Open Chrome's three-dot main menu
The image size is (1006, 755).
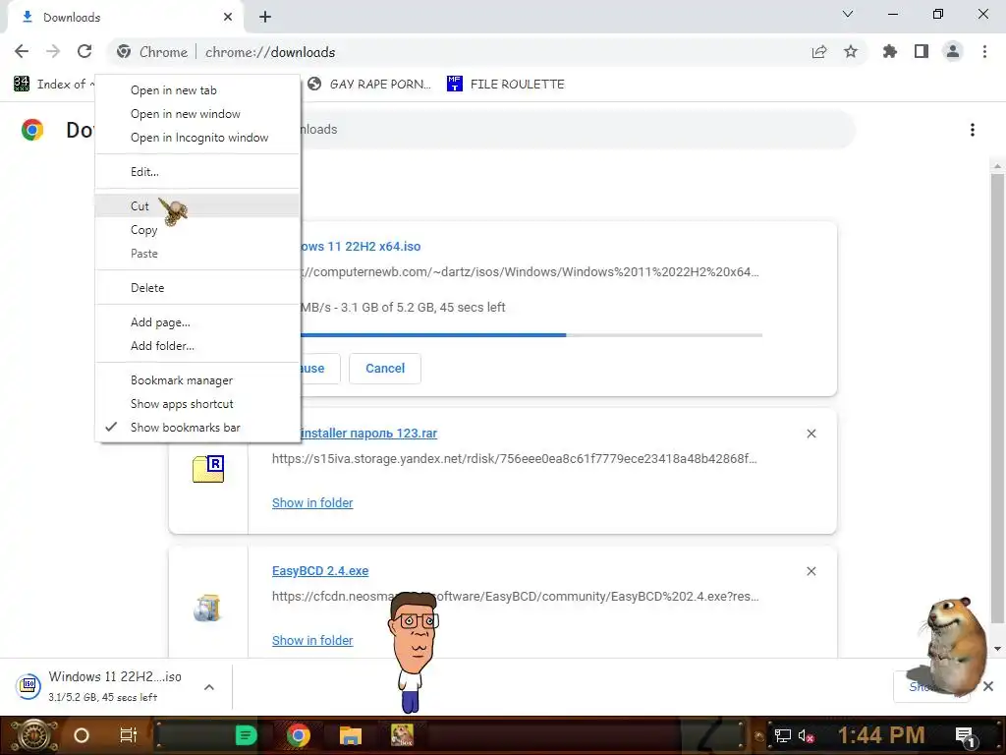point(984,52)
